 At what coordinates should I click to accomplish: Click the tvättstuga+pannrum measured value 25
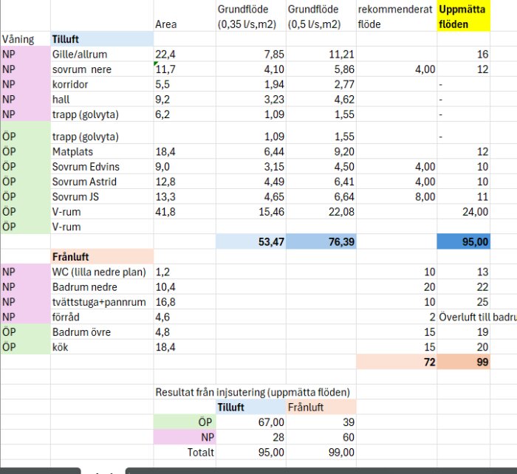coord(463,302)
